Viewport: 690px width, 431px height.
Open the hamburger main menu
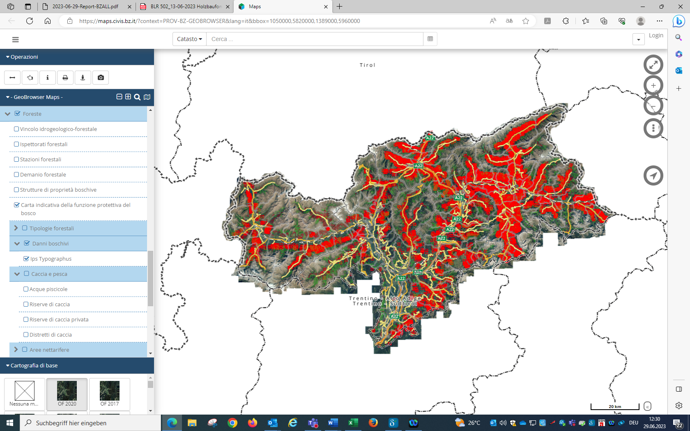16,39
